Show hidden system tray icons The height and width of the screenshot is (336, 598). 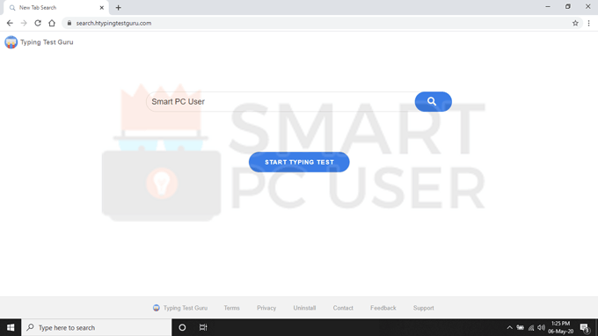pos(509,327)
